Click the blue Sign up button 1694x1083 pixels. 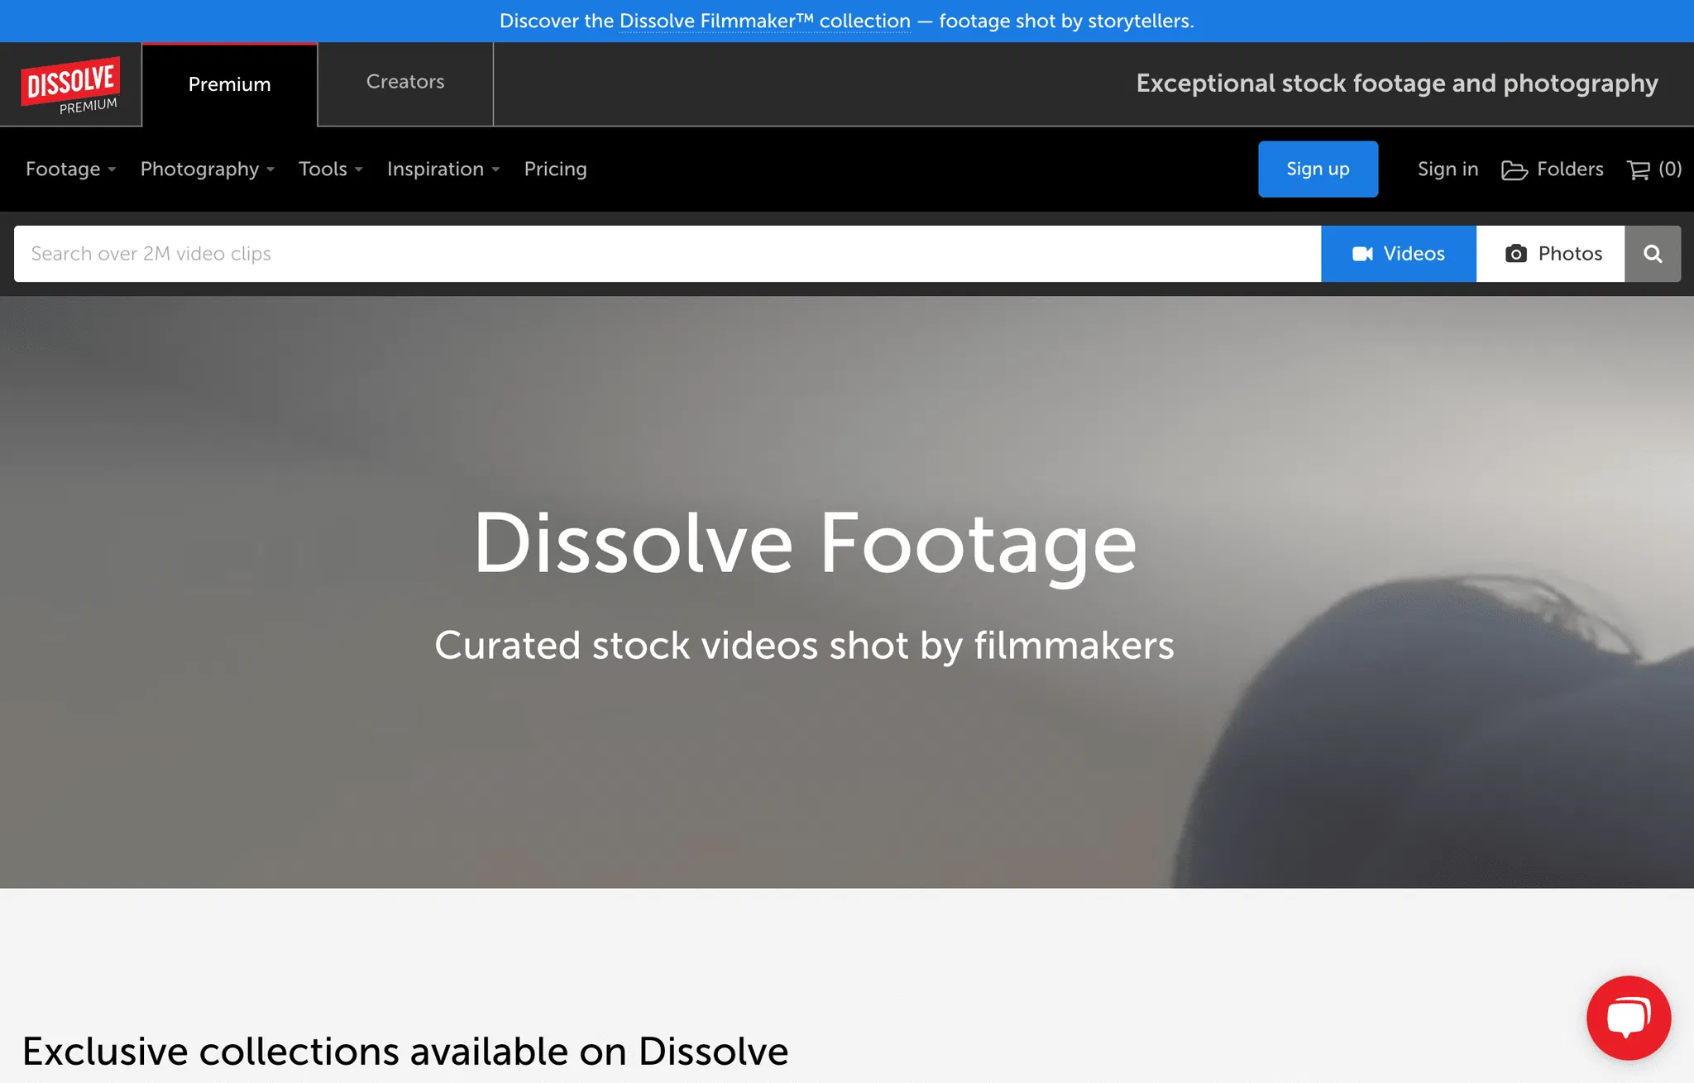click(x=1318, y=169)
